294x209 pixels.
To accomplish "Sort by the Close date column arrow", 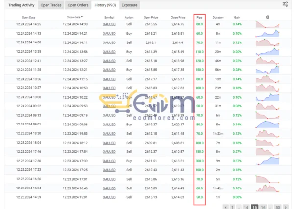I will tap(82, 17).
